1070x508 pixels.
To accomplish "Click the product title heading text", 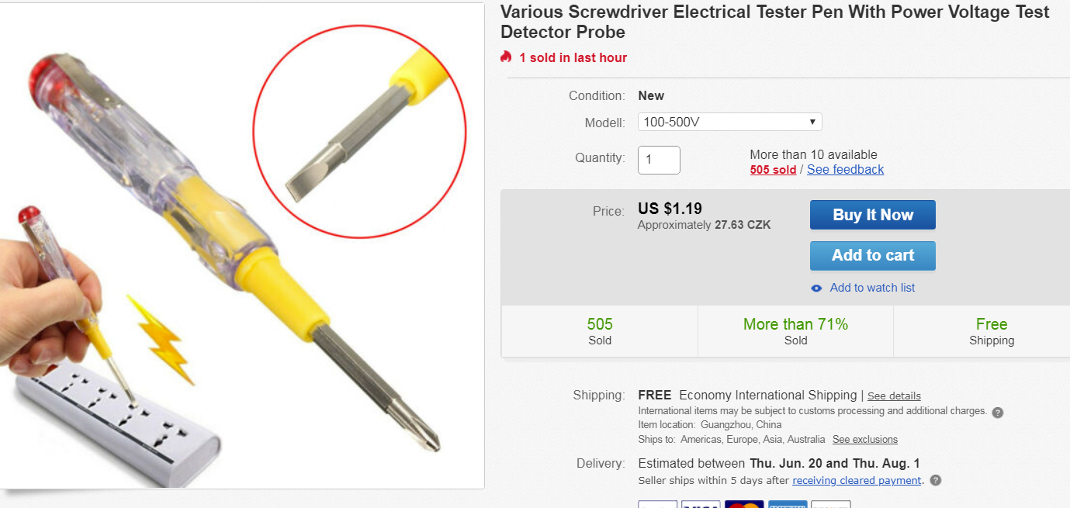I will click(x=774, y=22).
